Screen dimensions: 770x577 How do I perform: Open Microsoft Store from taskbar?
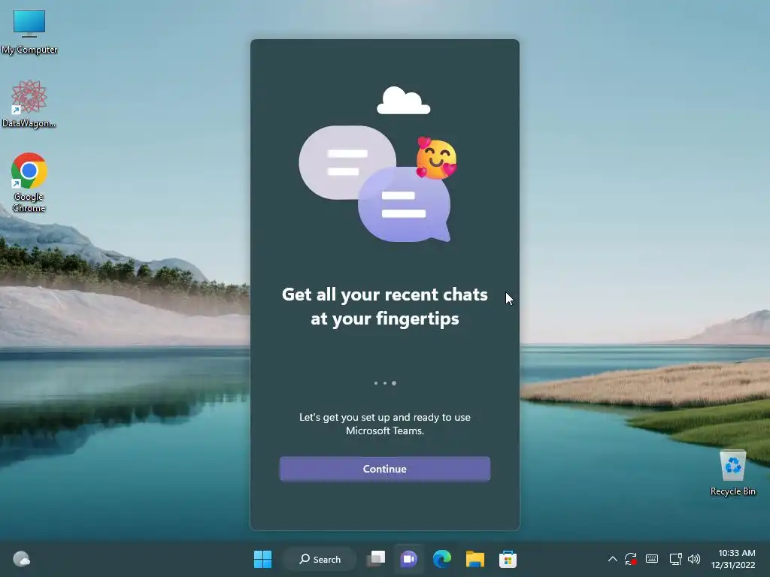click(508, 559)
